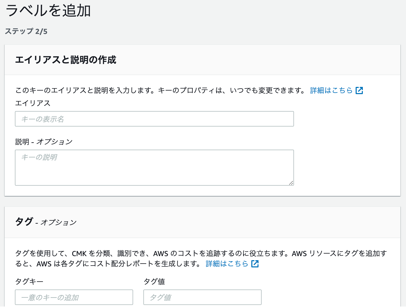Click the 説明 description textarea
The height and width of the screenshot is (307, 406).
point(154,168)
